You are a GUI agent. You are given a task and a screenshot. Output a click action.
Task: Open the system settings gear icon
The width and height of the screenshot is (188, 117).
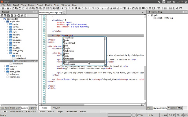pyautogui.click(x=185, y=2)
